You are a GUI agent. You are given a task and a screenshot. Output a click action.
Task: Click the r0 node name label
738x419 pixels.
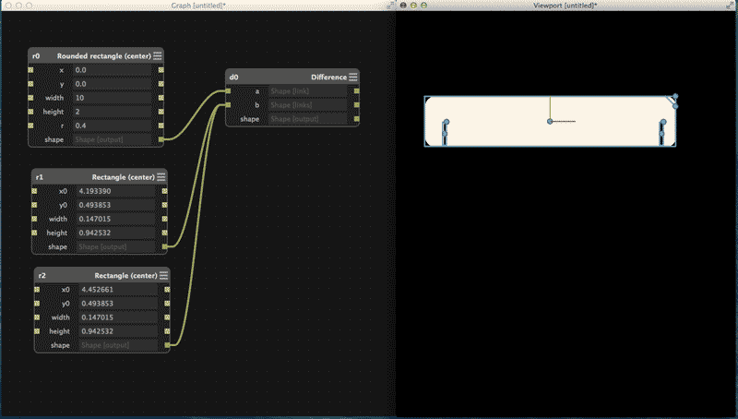click(36, 56)
